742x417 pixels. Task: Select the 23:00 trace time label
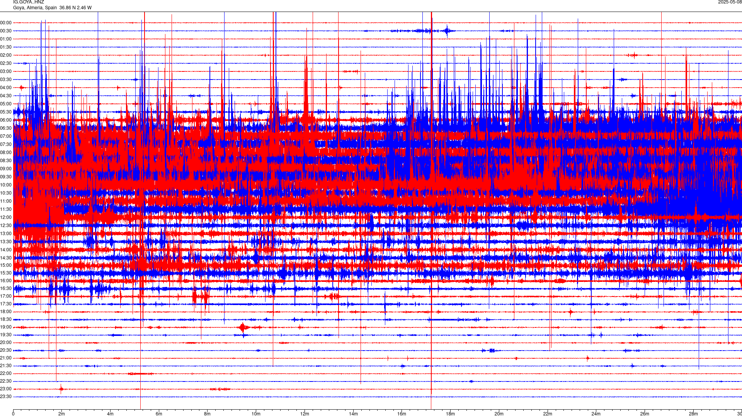click(x=6, y=389)
